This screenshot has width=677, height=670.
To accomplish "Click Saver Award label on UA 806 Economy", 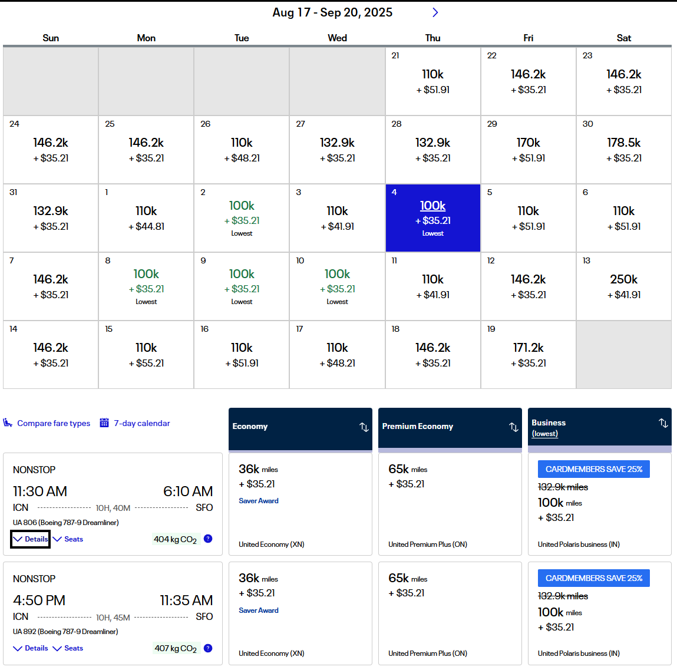I will [x=259, y=501].
